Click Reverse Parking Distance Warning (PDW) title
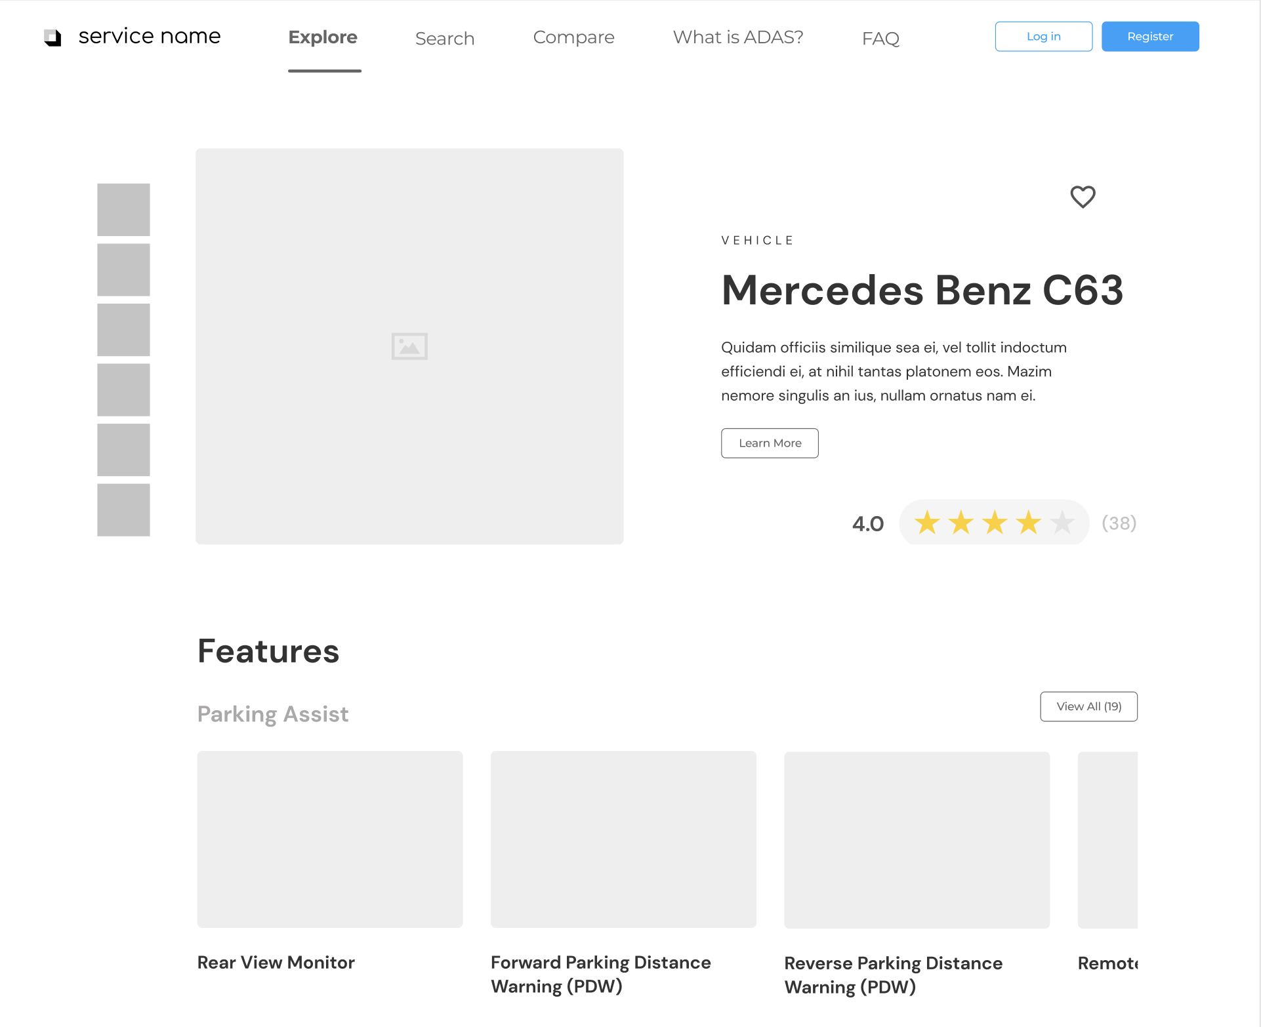This screenshot has height=1027, width=1261. coord(894,975)
